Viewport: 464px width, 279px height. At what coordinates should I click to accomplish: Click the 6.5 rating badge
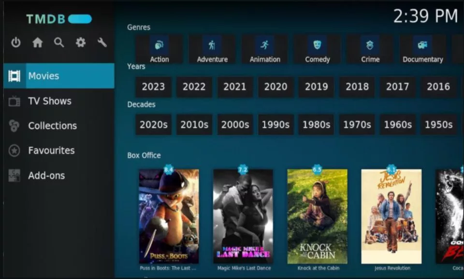(x=317, y=169)
